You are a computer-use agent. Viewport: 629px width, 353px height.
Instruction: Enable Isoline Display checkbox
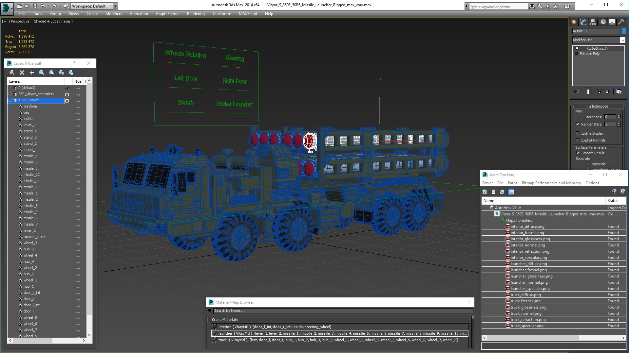tap(578, 133)
